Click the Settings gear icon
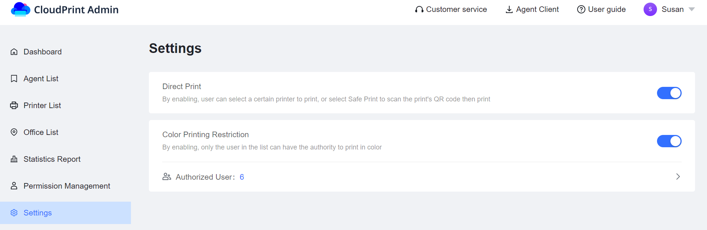 tap(14, 213)
